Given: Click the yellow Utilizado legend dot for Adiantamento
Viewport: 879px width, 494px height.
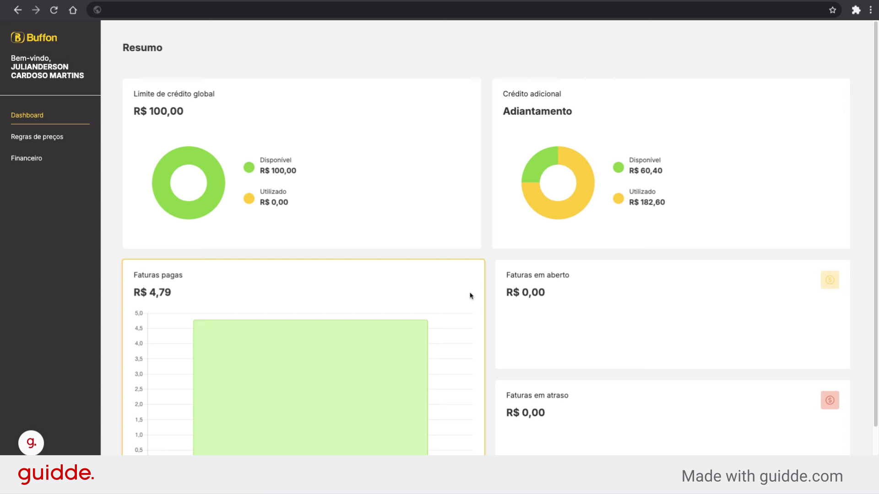Looking at the screenshot, I should pyautogui.click(x=618, y=199).
